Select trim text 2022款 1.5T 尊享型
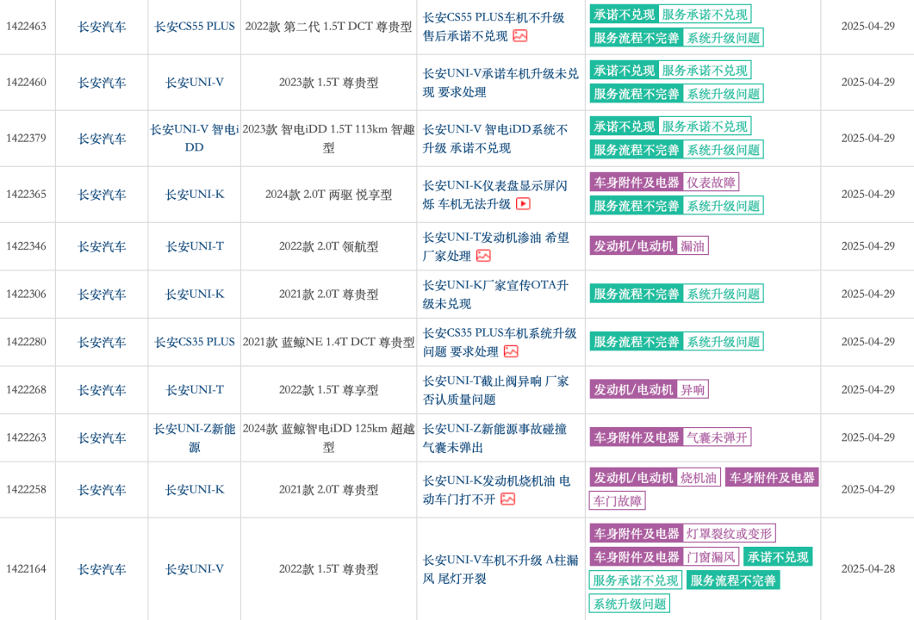 point(328,390)
